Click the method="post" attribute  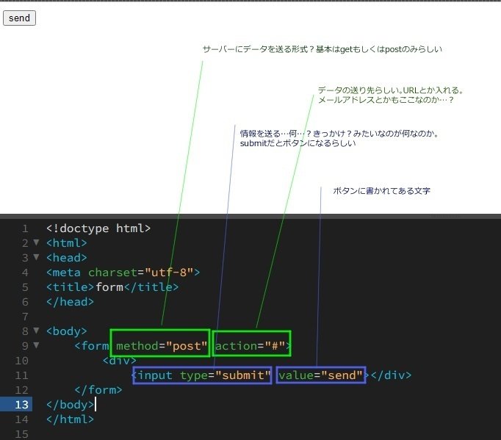[162, 346]
